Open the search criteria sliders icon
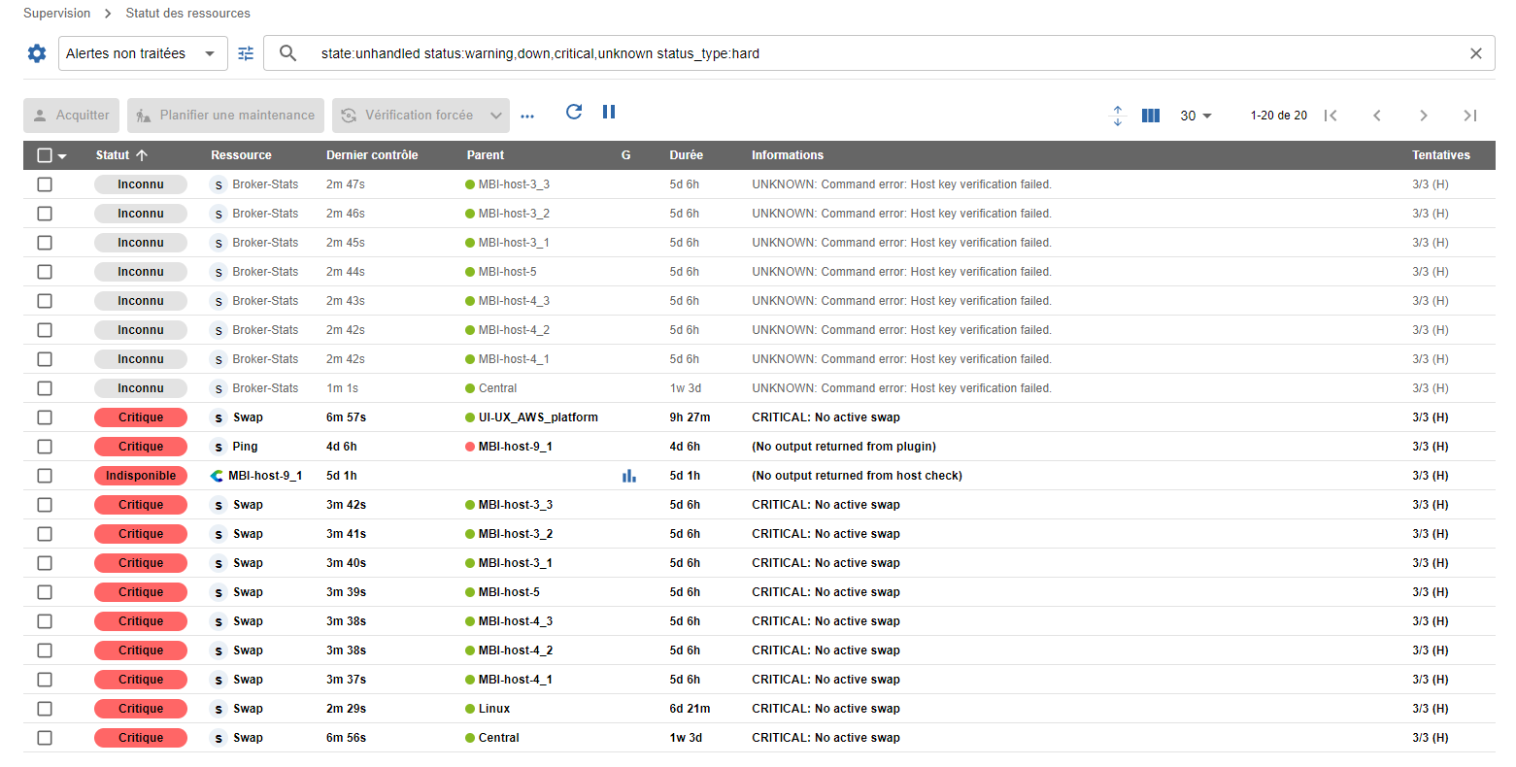The width and height of the screenshot is (1516, 767). 246,53
